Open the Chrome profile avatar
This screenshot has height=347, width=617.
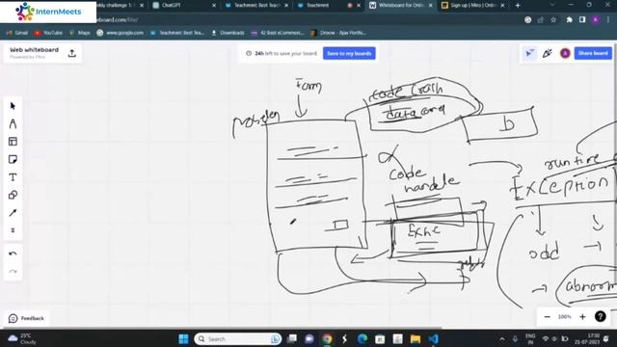(596, 19)
